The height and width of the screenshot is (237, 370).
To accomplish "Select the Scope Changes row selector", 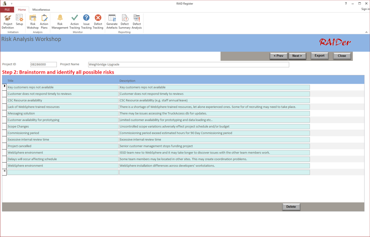I will click(5, 127).
